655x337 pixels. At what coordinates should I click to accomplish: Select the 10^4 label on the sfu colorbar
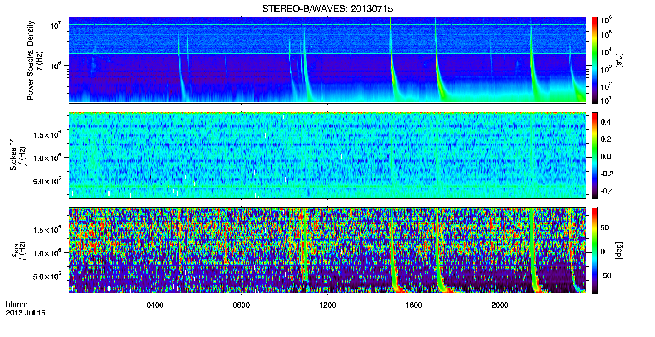point(606,52)
